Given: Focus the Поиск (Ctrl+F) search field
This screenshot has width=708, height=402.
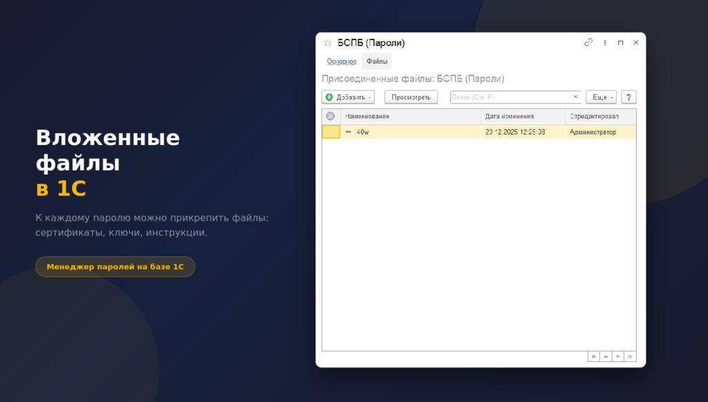Looking at the screenshot, I should point(511,97).
